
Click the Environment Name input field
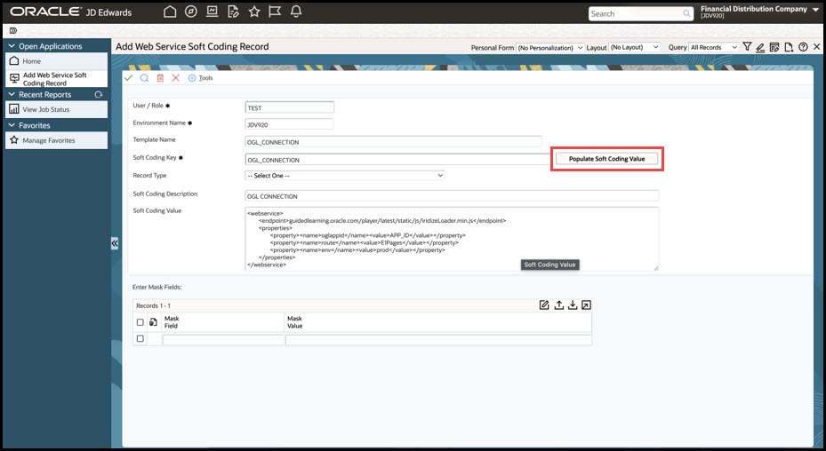(x=289, y=124)
